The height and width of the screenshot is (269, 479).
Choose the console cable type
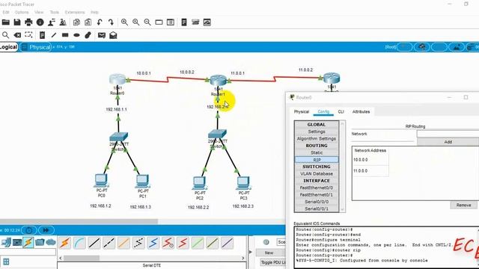(x=79, y=243)
